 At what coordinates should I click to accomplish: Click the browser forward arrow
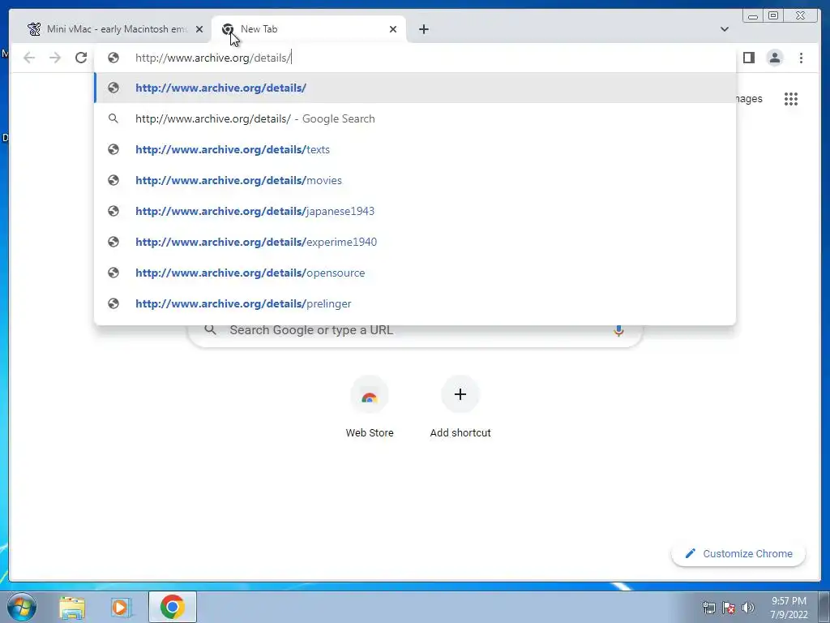[55, 58]
